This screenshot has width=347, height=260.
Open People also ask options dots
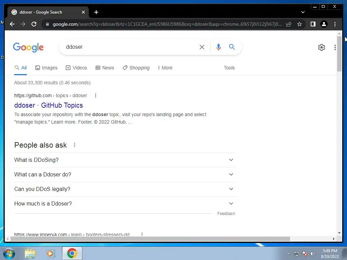click(75, 145)
